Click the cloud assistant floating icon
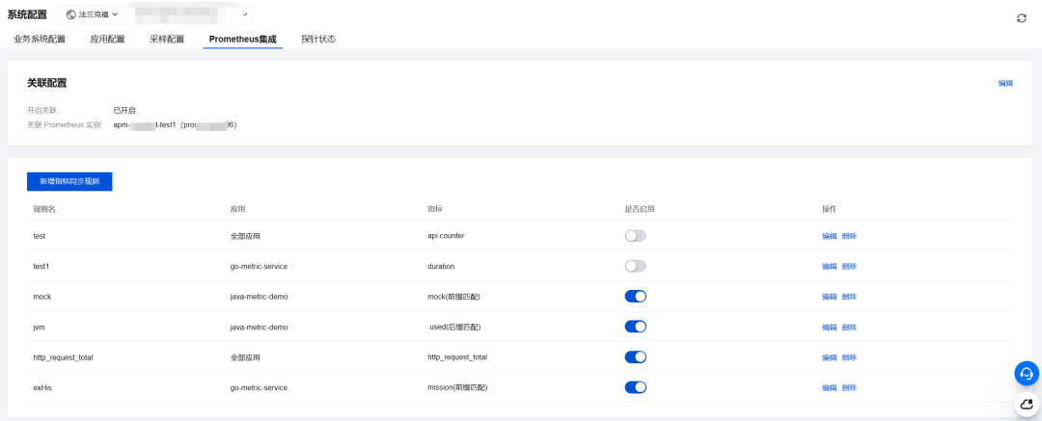This screenshot has width=1042, height=421. click(x=1026, y=404)
